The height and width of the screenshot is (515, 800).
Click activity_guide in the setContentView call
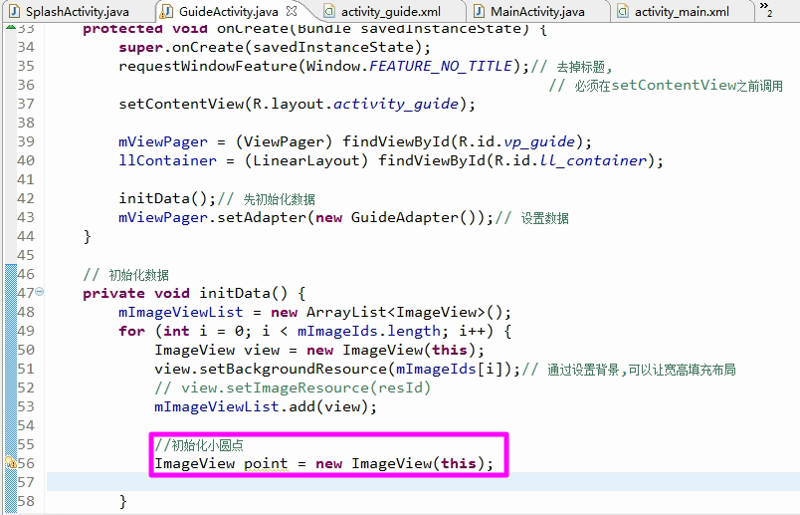pos(396,104)
